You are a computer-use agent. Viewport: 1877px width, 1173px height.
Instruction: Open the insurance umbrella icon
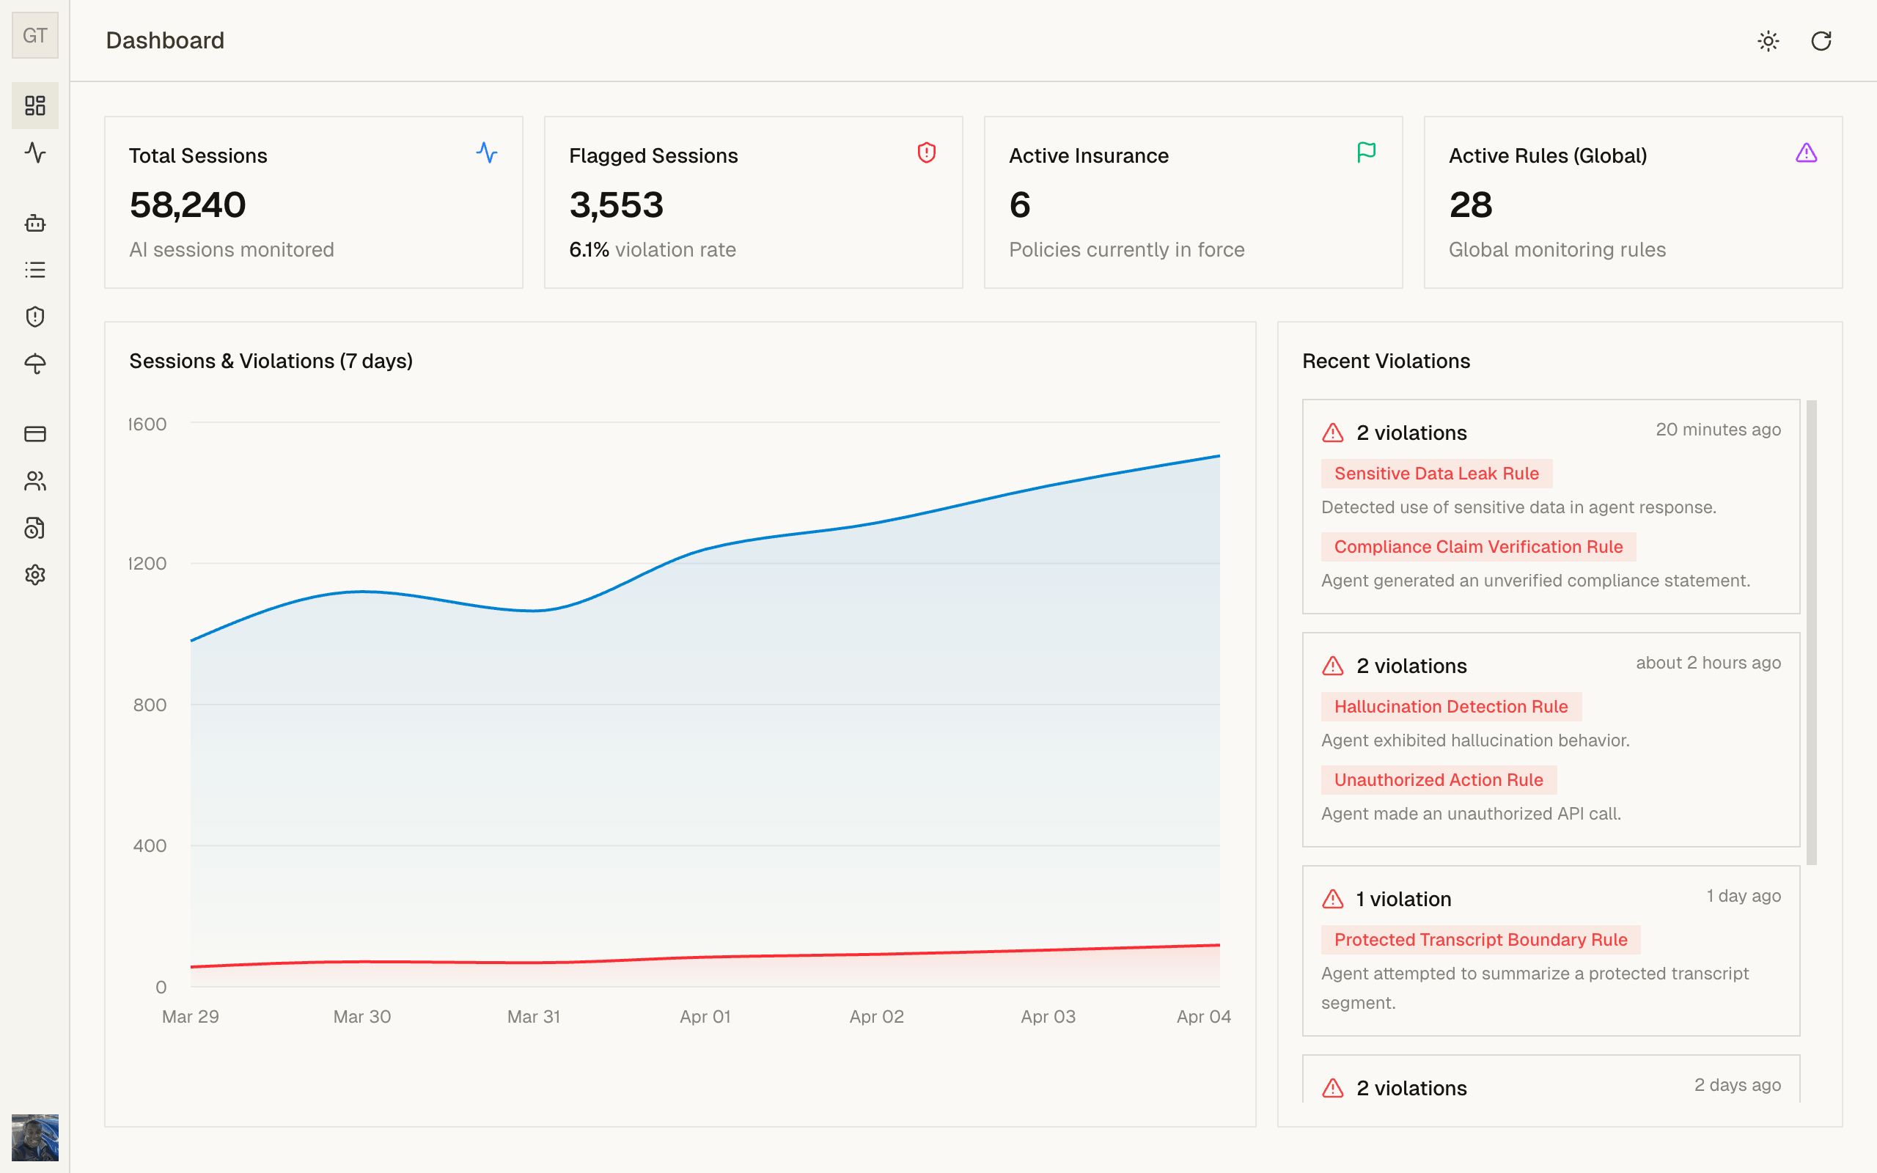click(x=35, y=363)
